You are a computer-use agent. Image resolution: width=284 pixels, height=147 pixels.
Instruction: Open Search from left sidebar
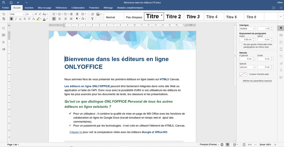pos(3,28)
